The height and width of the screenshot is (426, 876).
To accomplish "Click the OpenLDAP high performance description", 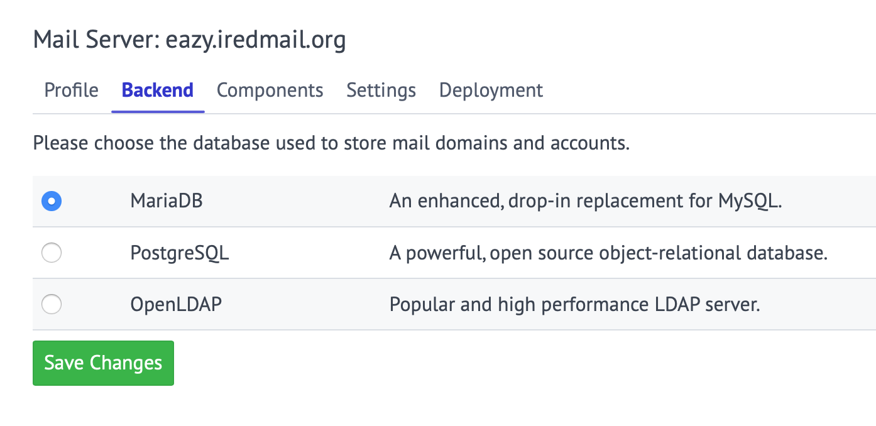I will (x=575, y=305).
